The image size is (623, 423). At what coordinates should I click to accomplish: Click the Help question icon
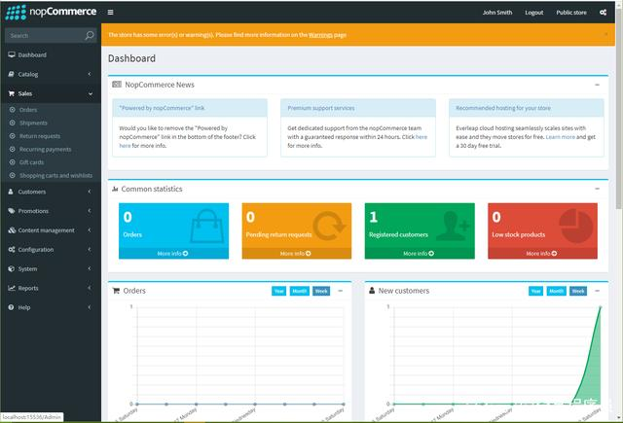click(x=11, y=307)
